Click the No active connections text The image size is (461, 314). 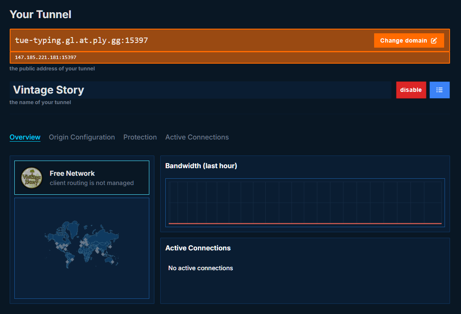pos(200,268)
